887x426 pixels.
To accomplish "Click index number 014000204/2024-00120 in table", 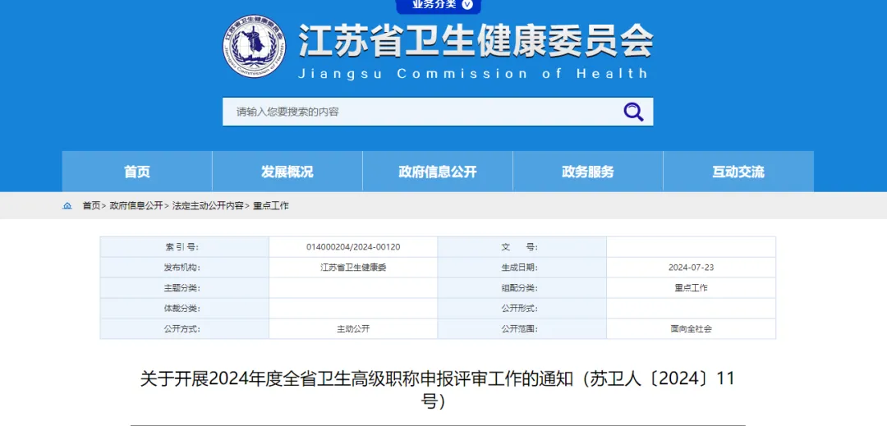I will (x=353, y=247).
